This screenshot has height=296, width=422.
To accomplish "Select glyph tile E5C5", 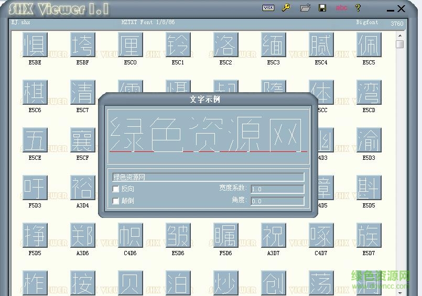I will pos(369,45).
